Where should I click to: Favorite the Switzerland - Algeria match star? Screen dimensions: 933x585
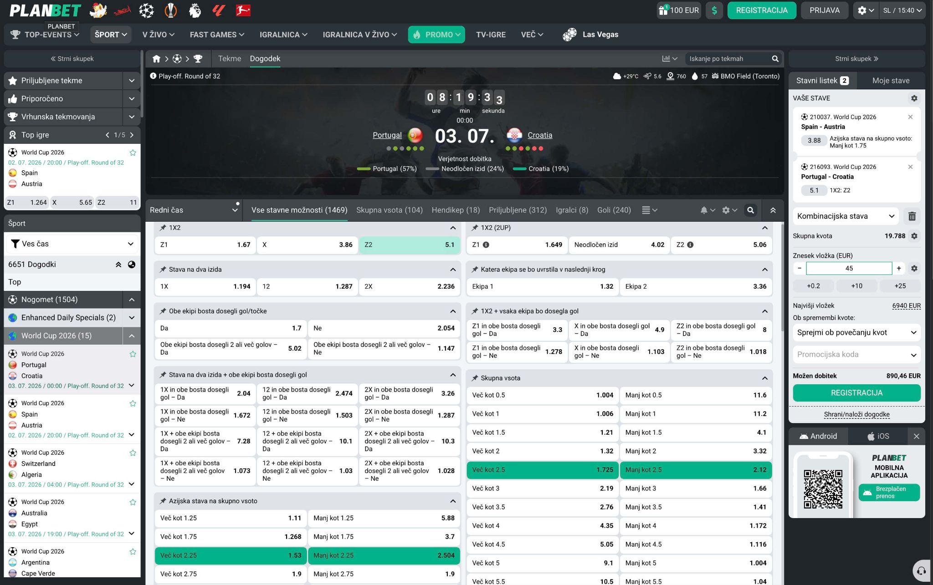133,453
